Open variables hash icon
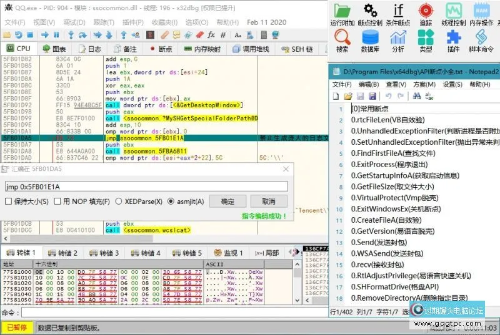The image size is (500, 335). 223,35
